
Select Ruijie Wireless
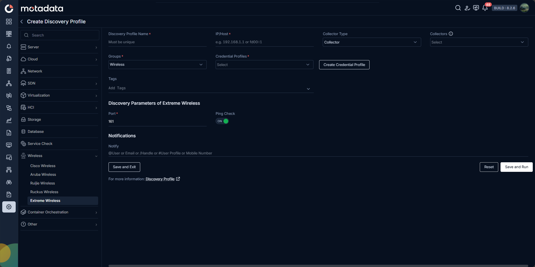[x=43, y=183]
